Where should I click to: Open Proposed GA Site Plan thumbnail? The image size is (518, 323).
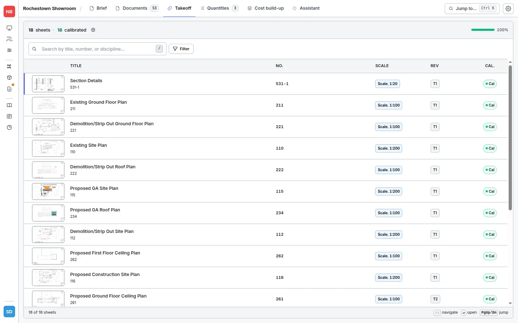click(48, 191)
